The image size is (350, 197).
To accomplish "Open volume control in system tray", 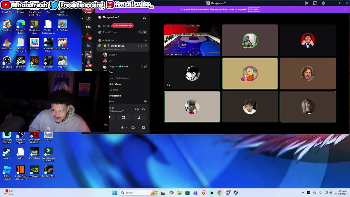I will point(331,193).
